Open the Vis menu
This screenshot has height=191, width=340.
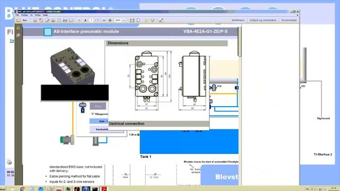point(31,15)
